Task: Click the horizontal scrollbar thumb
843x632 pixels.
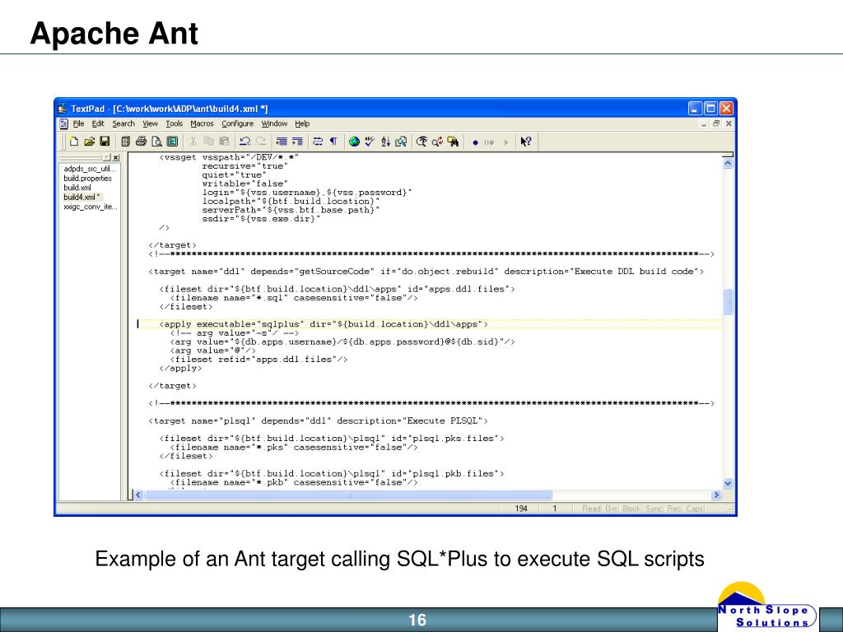Action: tap(348, 495)
